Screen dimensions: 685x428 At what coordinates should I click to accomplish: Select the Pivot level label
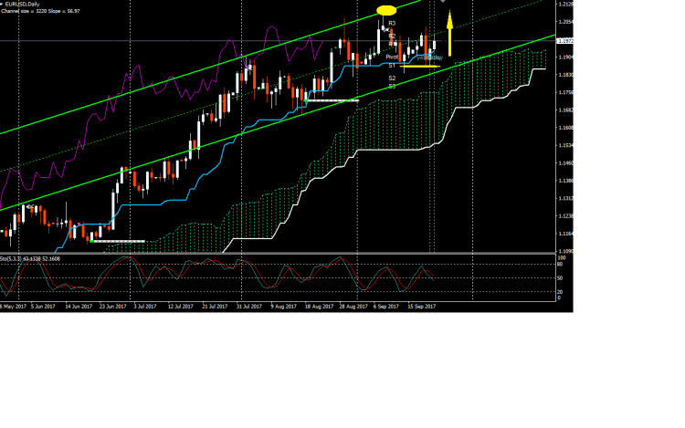(x=392, y=57)
